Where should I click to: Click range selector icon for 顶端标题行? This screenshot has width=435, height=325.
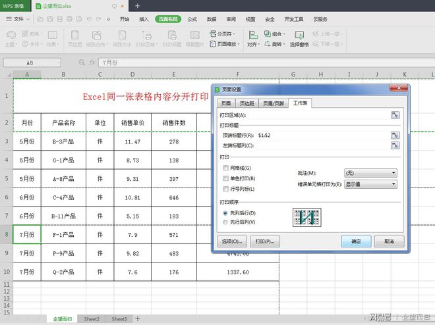[394, 134]
